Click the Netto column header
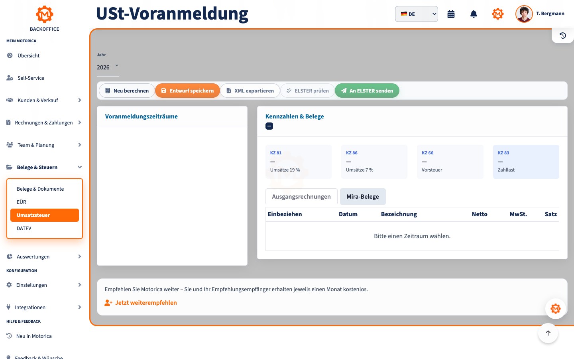The width and height of the screenshot is (574, 359). pyautogui.click(x=480, y=214)
